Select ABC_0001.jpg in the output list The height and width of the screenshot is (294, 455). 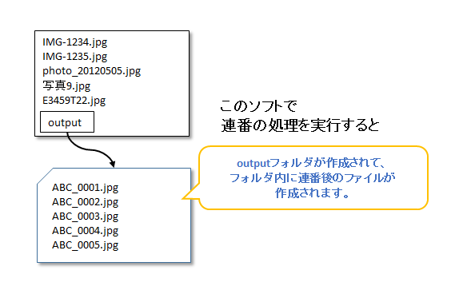click(85, 188)
